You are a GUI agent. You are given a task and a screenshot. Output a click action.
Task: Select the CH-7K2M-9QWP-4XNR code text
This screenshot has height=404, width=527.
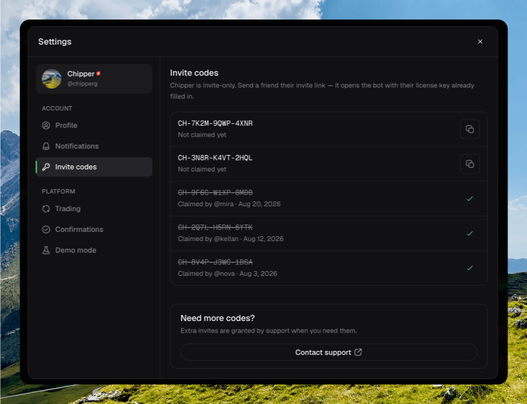pos(215,123)
